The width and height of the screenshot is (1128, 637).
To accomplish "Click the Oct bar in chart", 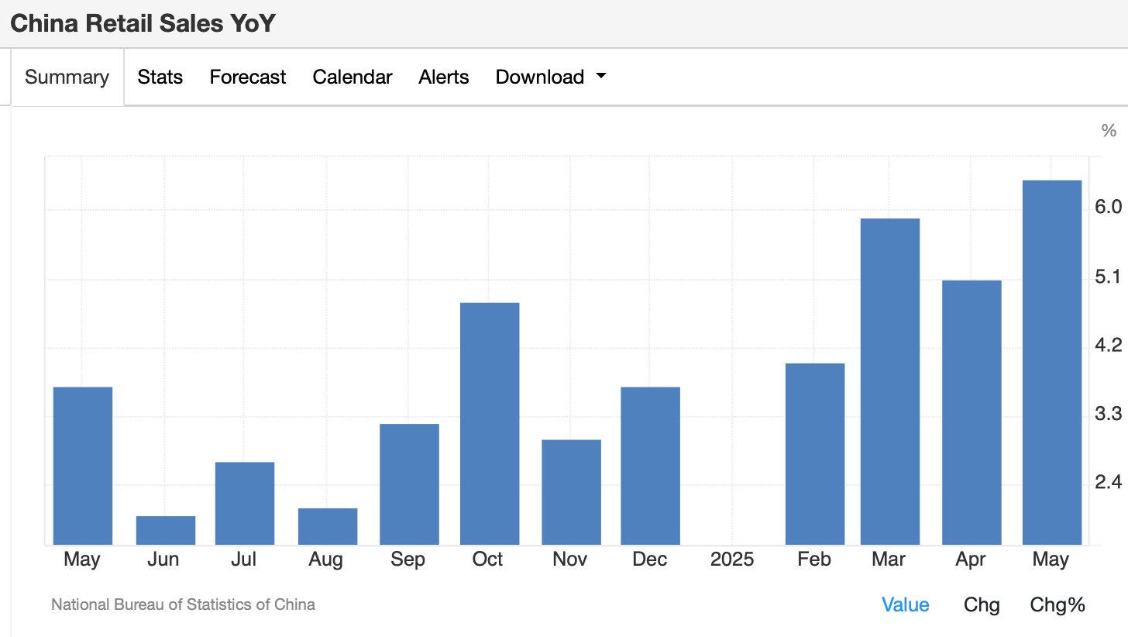I will pos(490,424).
